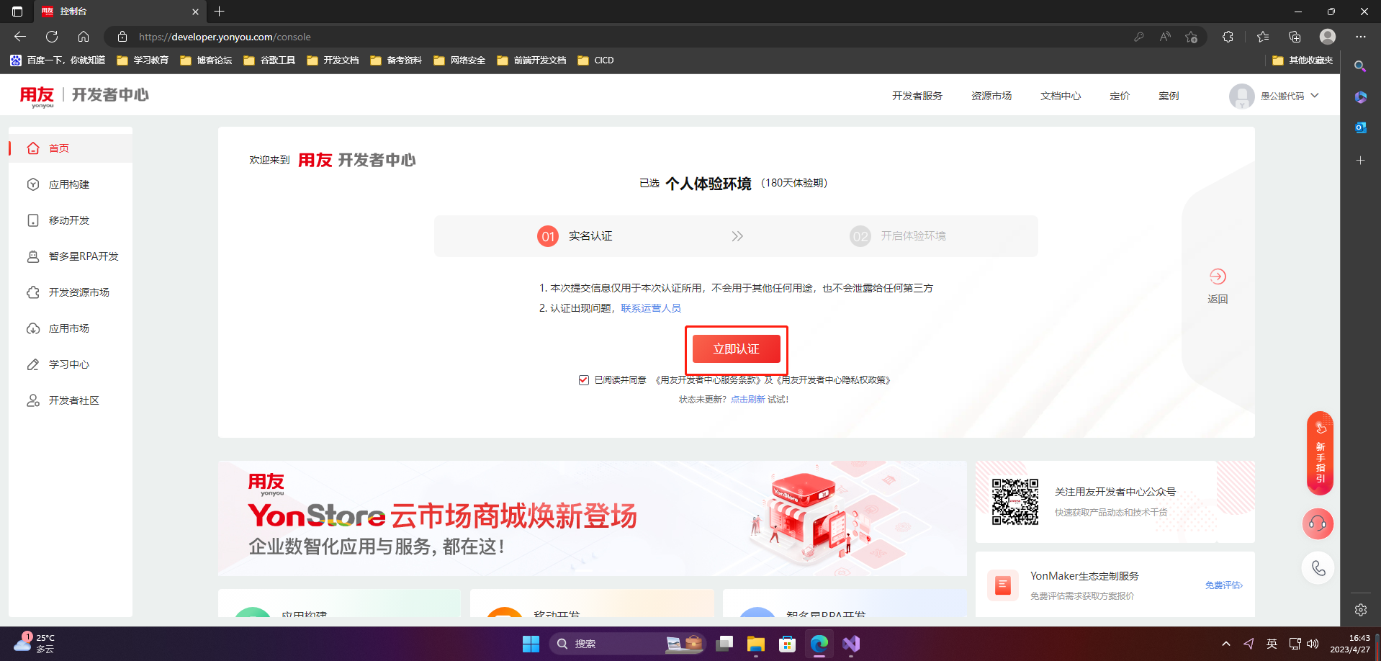Click the Windows taskbar search box
This screenshot has height=661, width=1381.
pos(627,644)
